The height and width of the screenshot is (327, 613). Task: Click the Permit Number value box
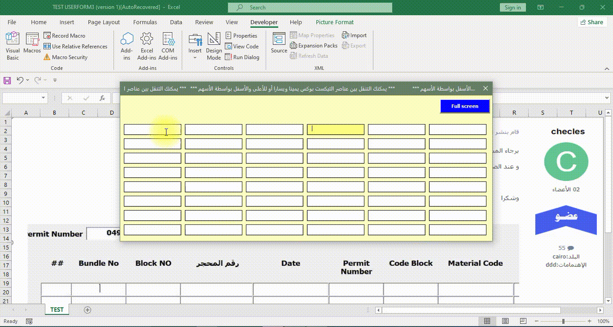coord(104,233)
